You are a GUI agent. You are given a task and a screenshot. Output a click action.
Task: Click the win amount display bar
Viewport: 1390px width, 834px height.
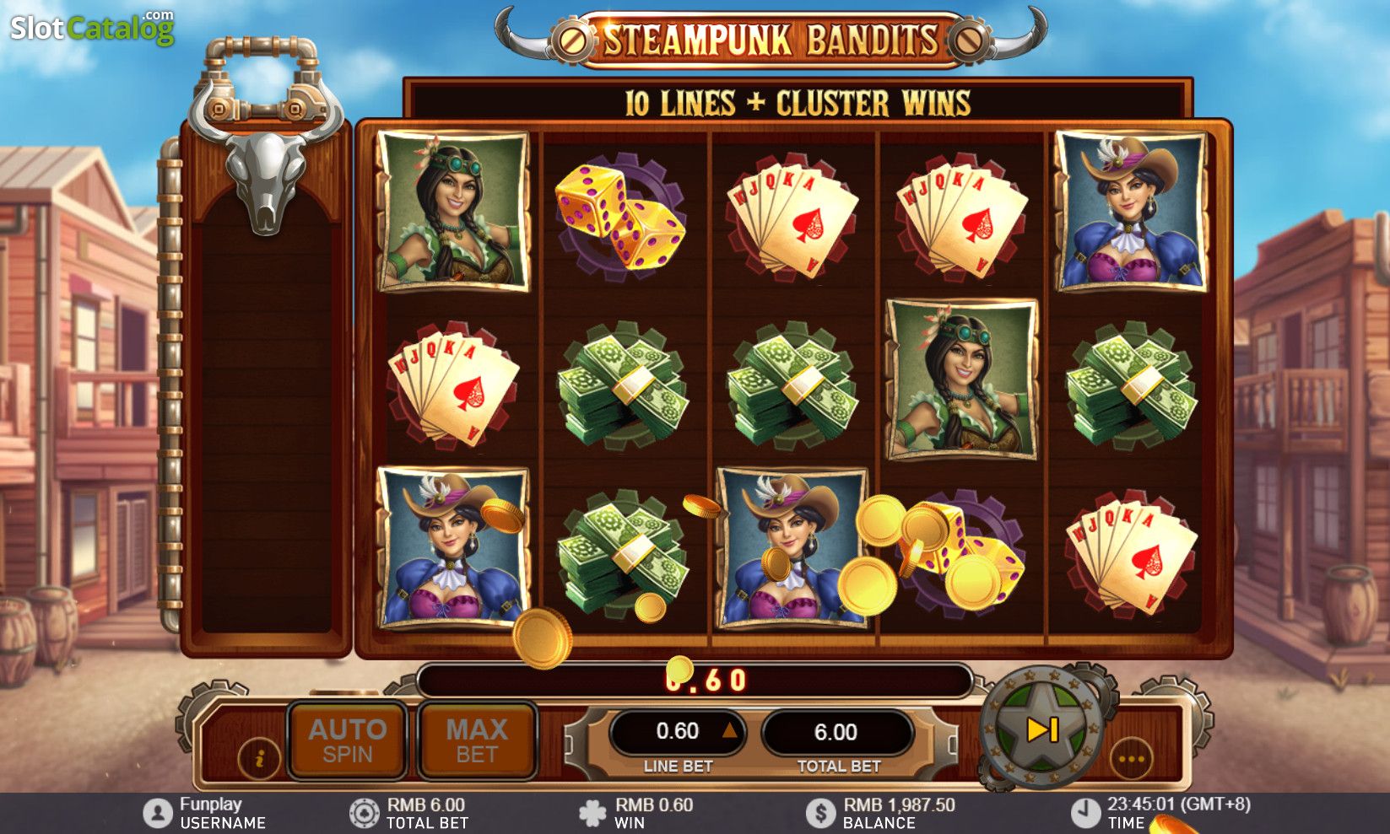[695, 680]
